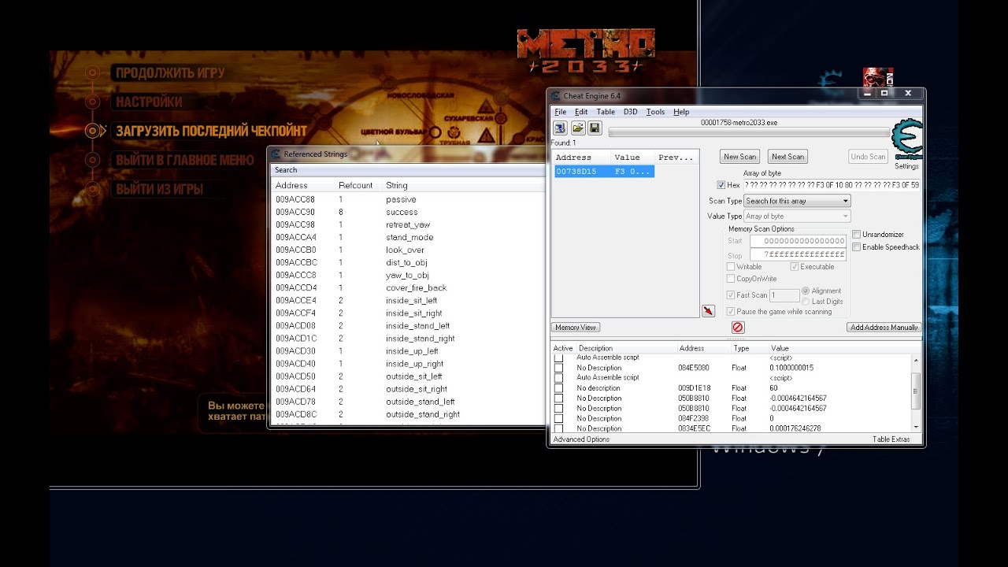The width and height of the screenshot is (1008, 567).
Task: Open Table Extras at bottom right
Action: tap(891, 439)
